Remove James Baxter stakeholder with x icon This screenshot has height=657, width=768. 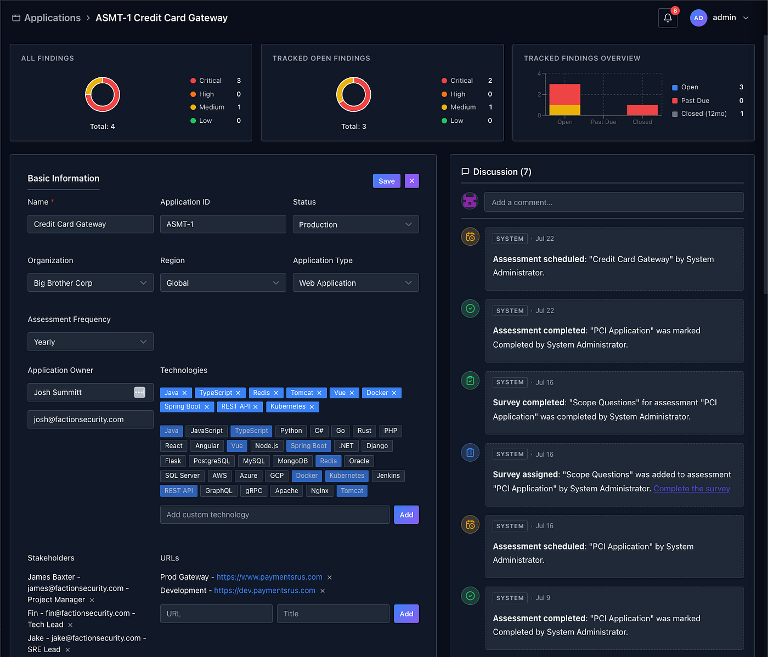point(92,600)
